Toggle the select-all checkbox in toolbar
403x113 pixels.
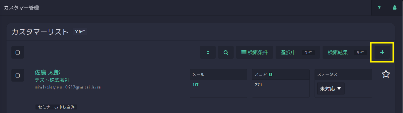18,52
